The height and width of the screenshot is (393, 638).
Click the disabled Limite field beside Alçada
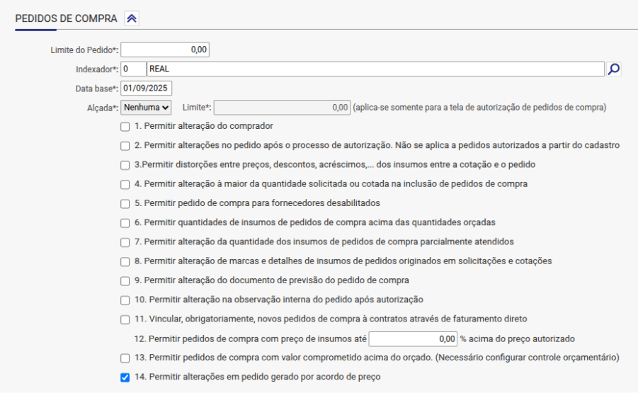click(x=282, y=108)
